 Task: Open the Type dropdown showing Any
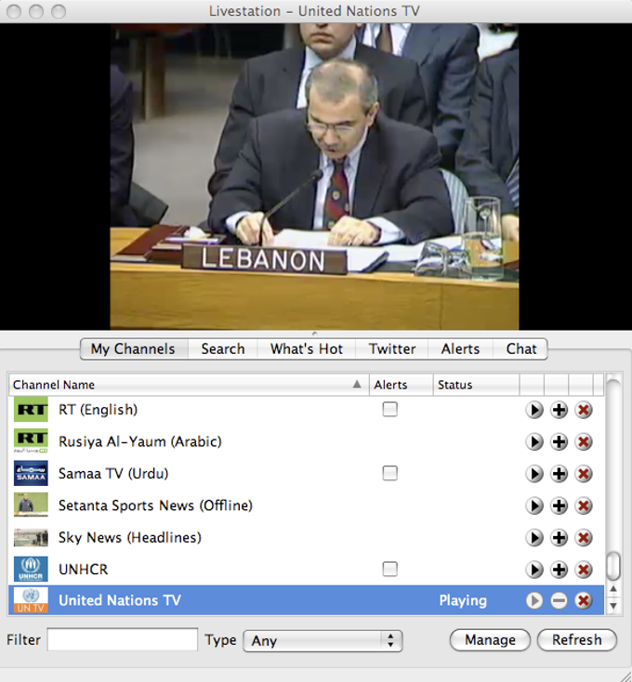[323, 641]
